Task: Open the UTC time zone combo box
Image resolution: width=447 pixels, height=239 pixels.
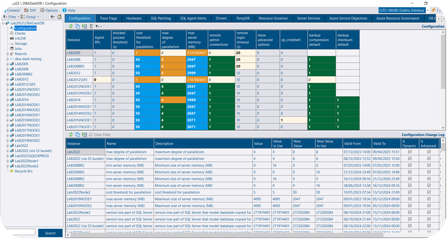Action: 404,10
